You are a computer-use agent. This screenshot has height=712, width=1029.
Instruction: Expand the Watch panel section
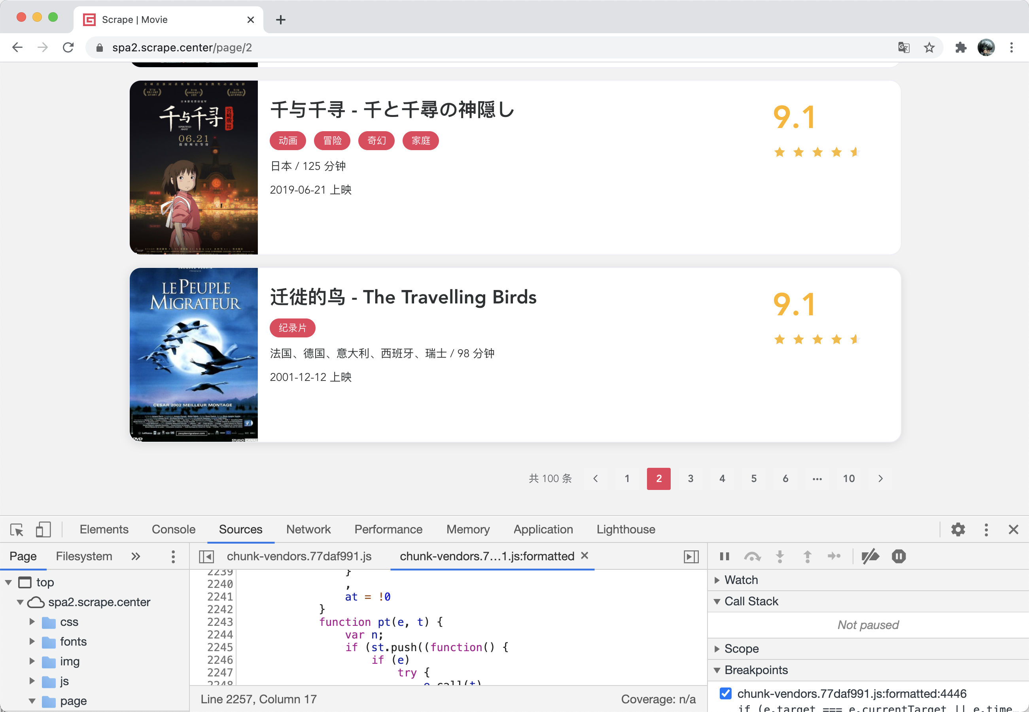[x=717, y=580]
